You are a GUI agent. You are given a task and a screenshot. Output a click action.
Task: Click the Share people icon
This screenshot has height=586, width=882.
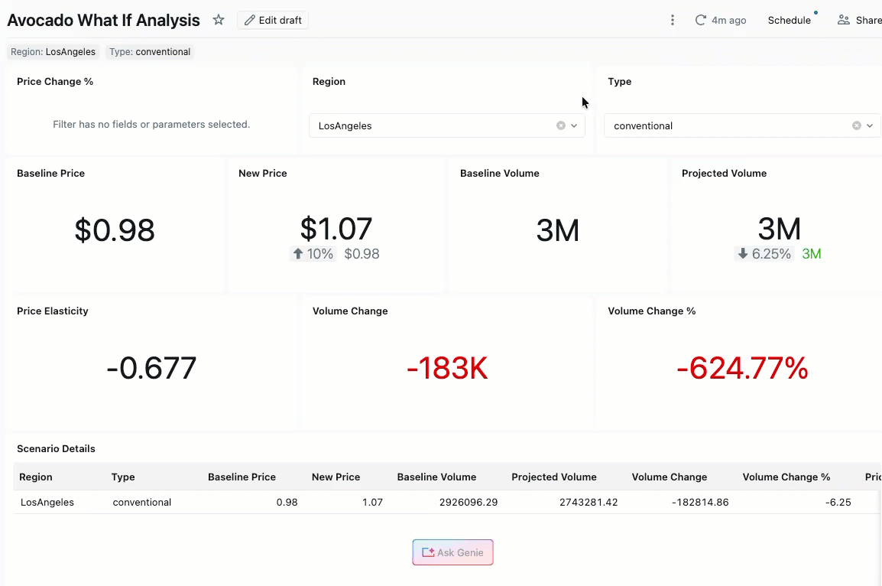843,20
